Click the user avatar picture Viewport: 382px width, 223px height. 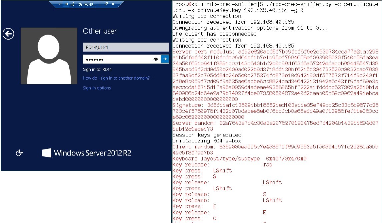pyautogui.click(x=49, y=56)
